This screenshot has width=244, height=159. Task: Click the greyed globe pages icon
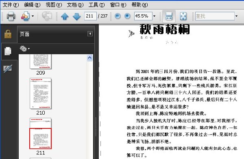(x=47, y=16)
